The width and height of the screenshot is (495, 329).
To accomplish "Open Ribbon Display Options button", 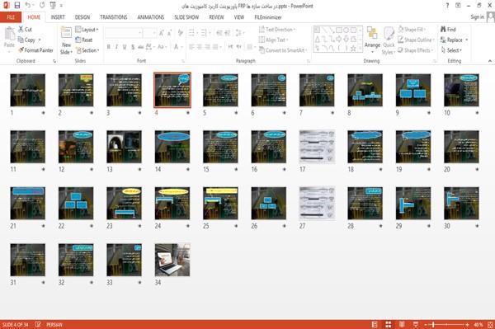I will 458,6.
